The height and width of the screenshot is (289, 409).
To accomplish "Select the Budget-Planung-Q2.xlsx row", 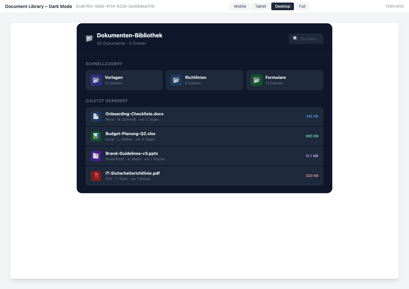I will [x=204, y=136].
